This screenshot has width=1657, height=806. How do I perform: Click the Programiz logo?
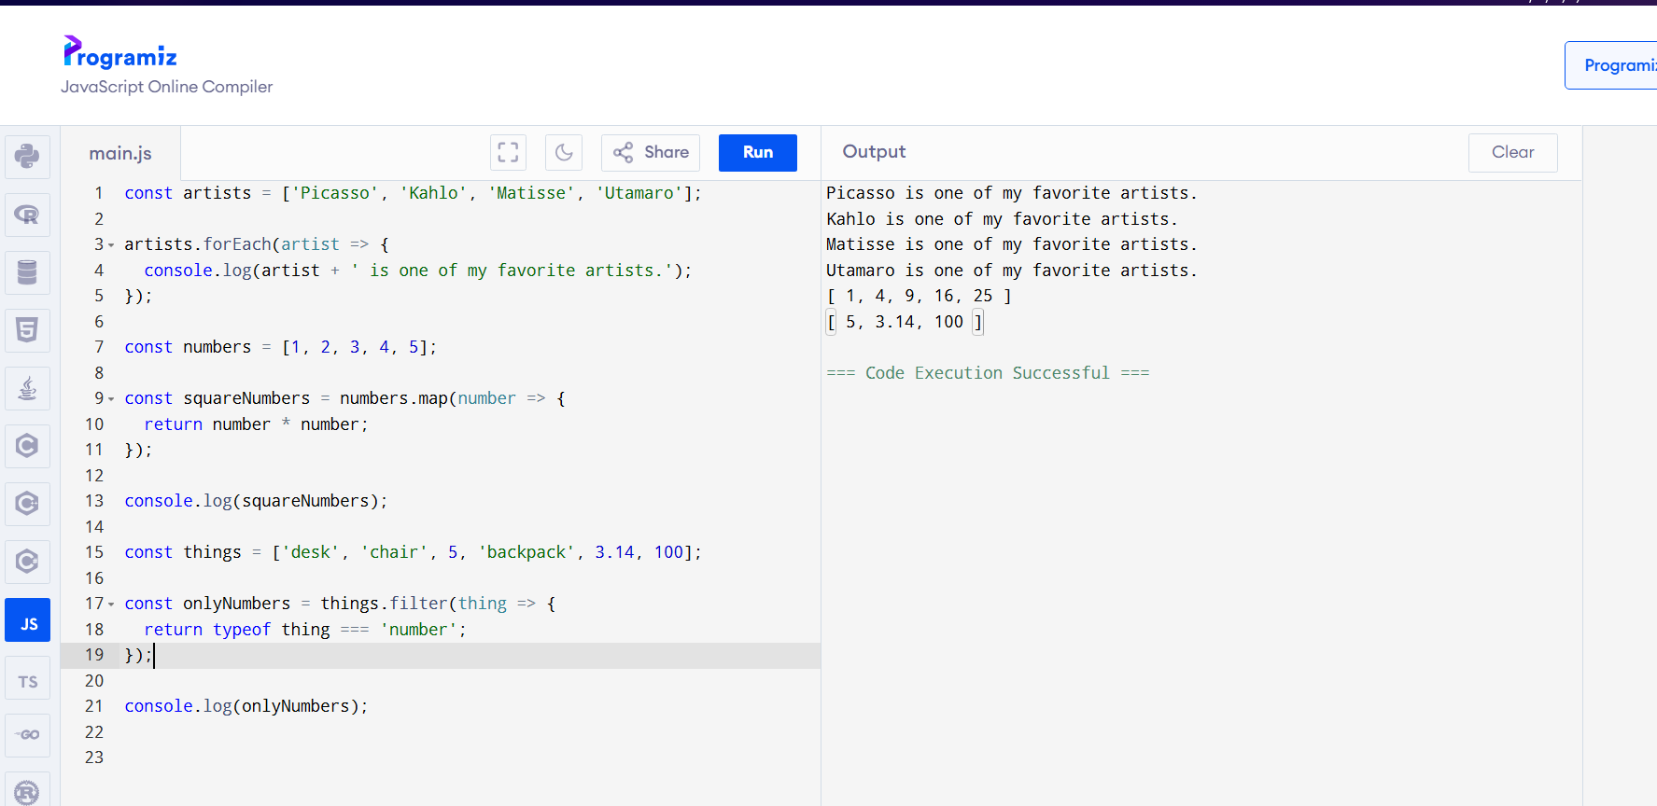pos(120,54)
